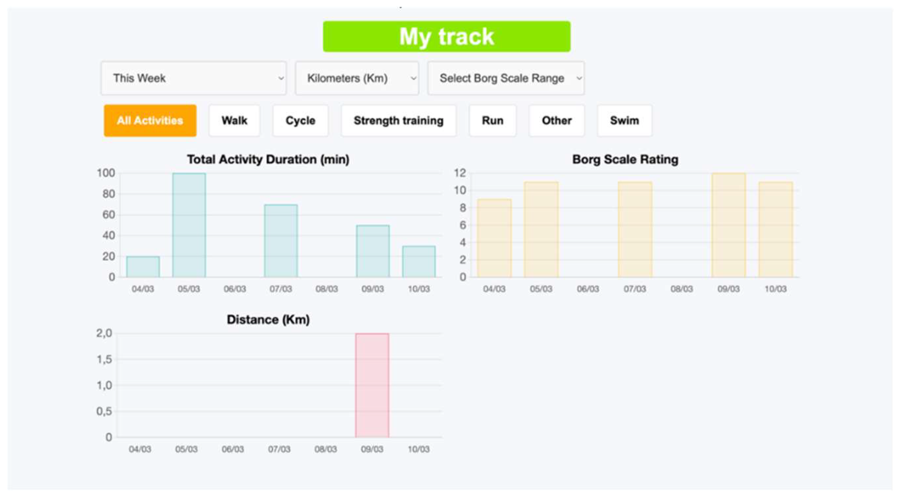
Task: Click the 09/03 Borg Scale Rating bar
Action: [728, 226]
